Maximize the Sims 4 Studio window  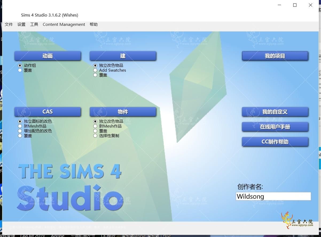[295, 5]
